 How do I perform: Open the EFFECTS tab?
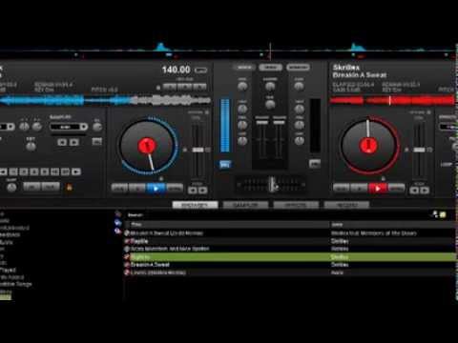(296, 205)
